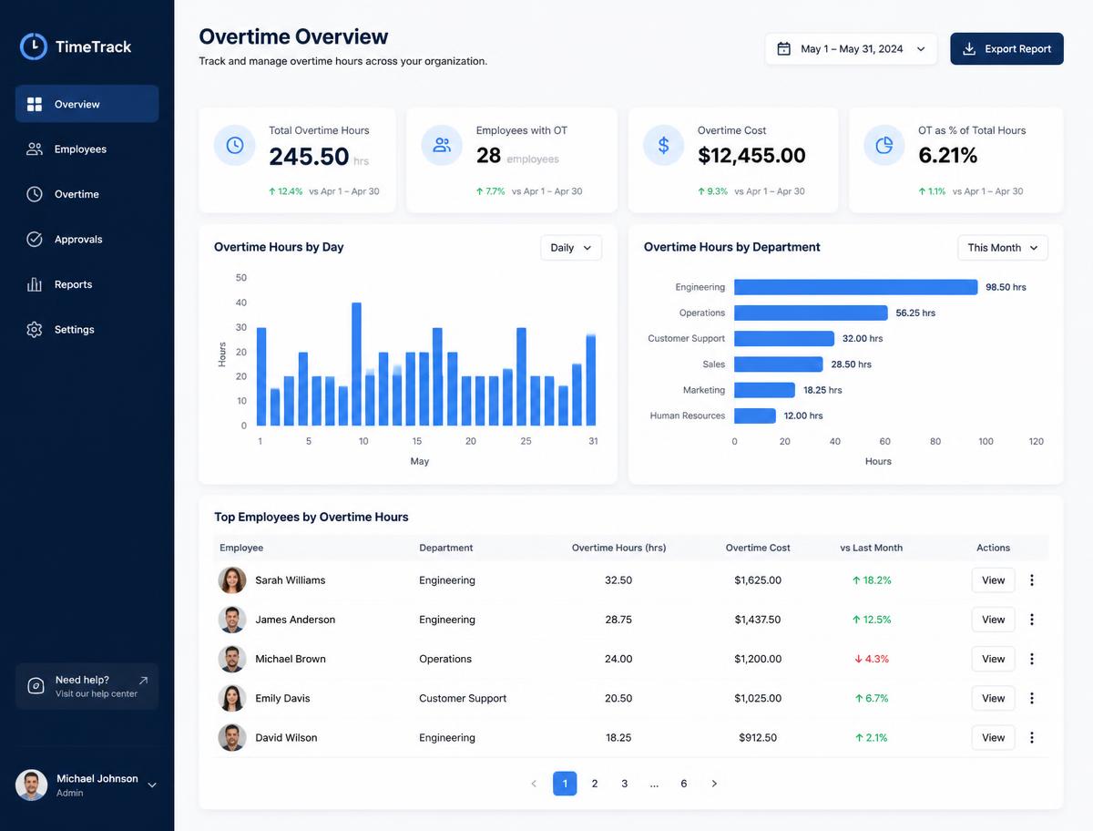Image resolution: width=1093 pixels, height=831 pixels.
Task: Expand the Daily interval dropdown
Action: 571,248
